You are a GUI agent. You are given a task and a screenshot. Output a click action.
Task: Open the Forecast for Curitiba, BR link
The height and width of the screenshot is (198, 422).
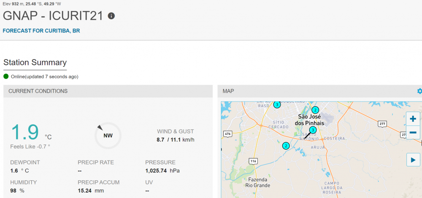point(41,31)
